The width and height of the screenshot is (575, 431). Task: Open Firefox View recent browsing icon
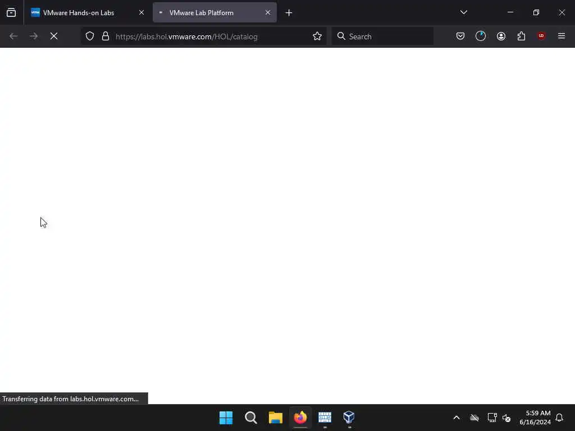click(11, 12)
